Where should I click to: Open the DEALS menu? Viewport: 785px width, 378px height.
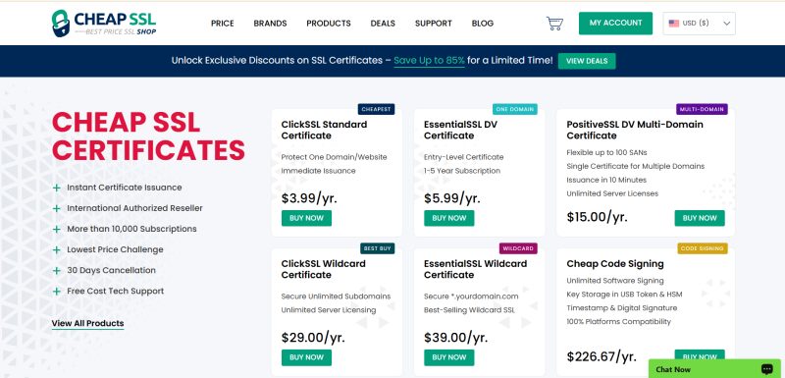coord(383,23)
